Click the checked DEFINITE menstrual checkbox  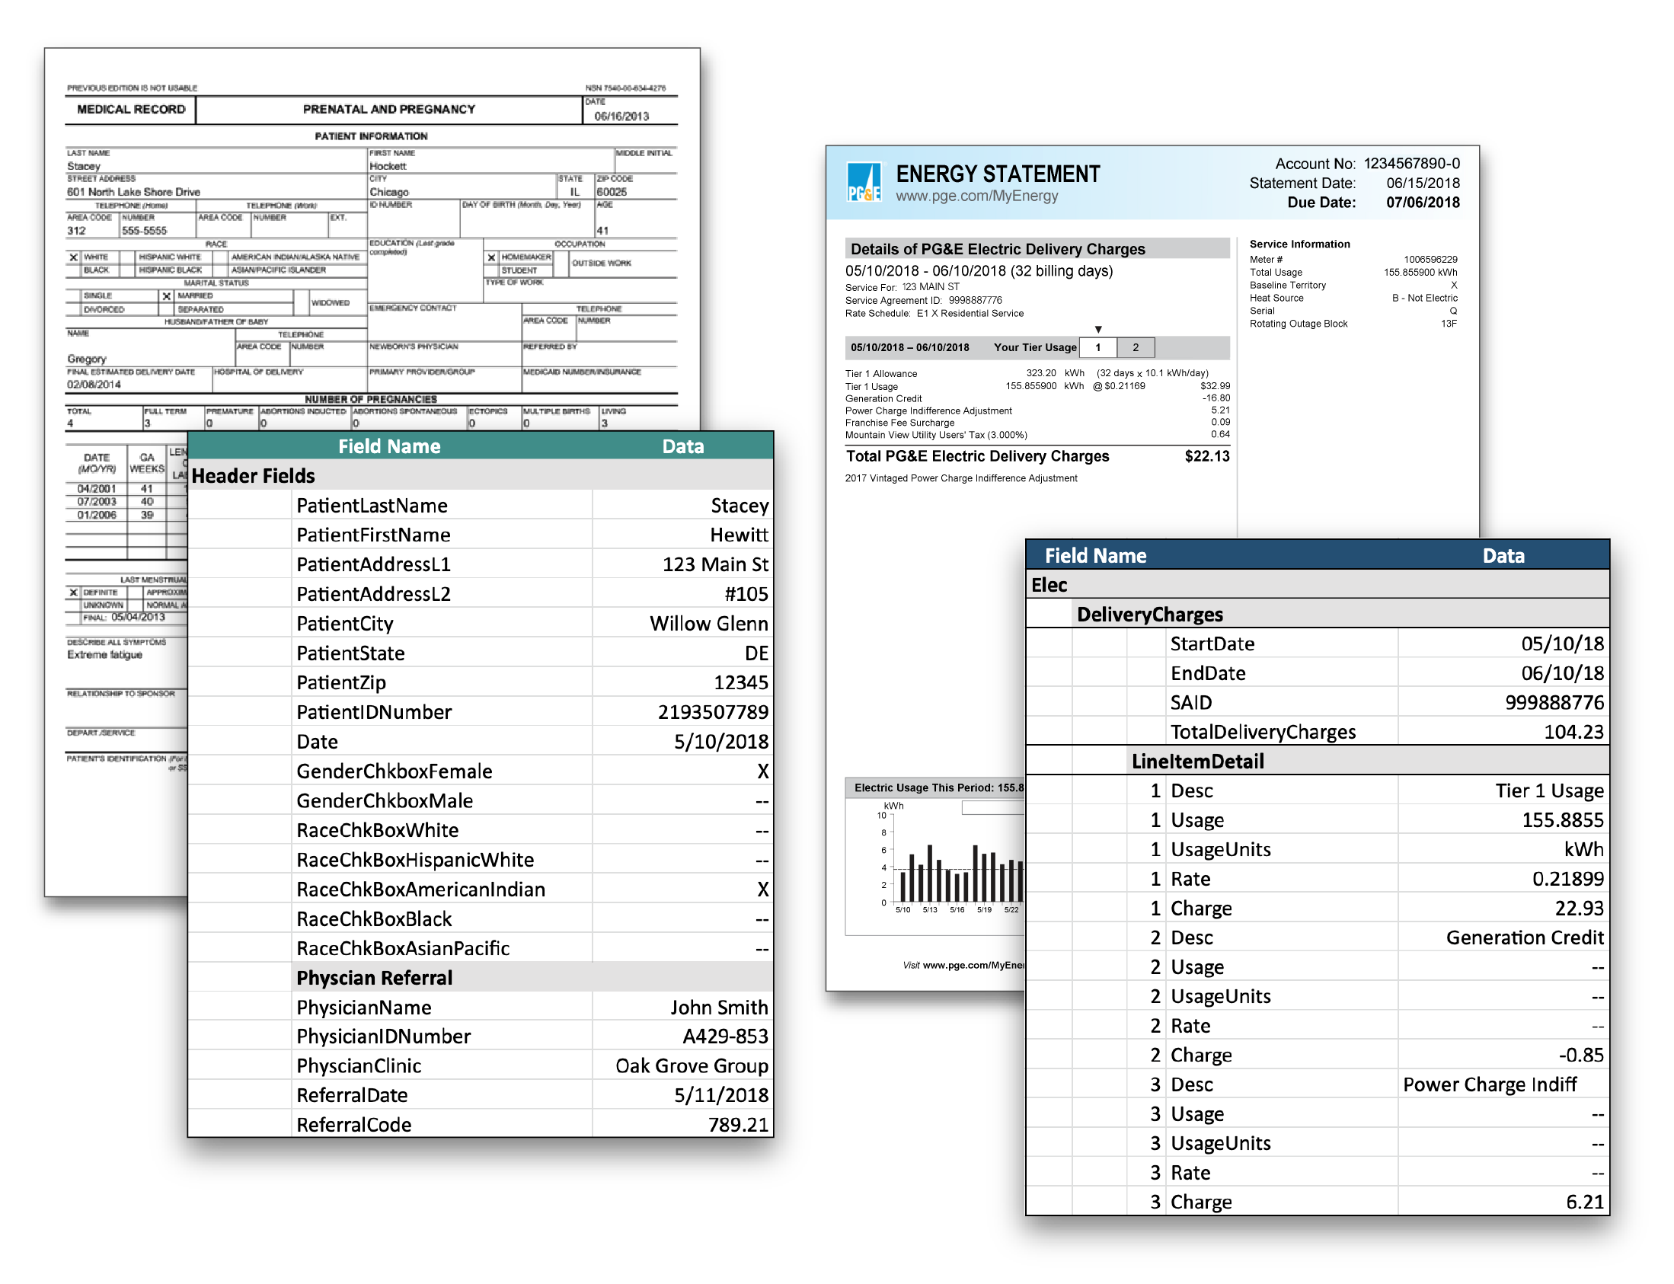[x=73, y=593]
